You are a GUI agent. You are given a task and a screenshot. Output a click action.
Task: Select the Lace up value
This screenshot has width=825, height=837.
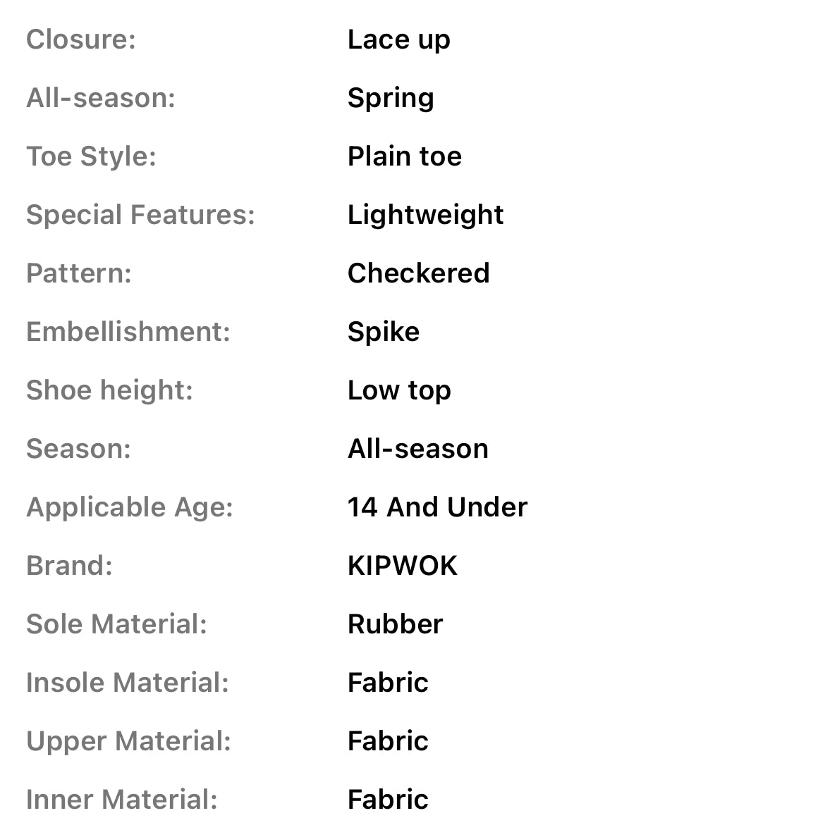[398, 40]
